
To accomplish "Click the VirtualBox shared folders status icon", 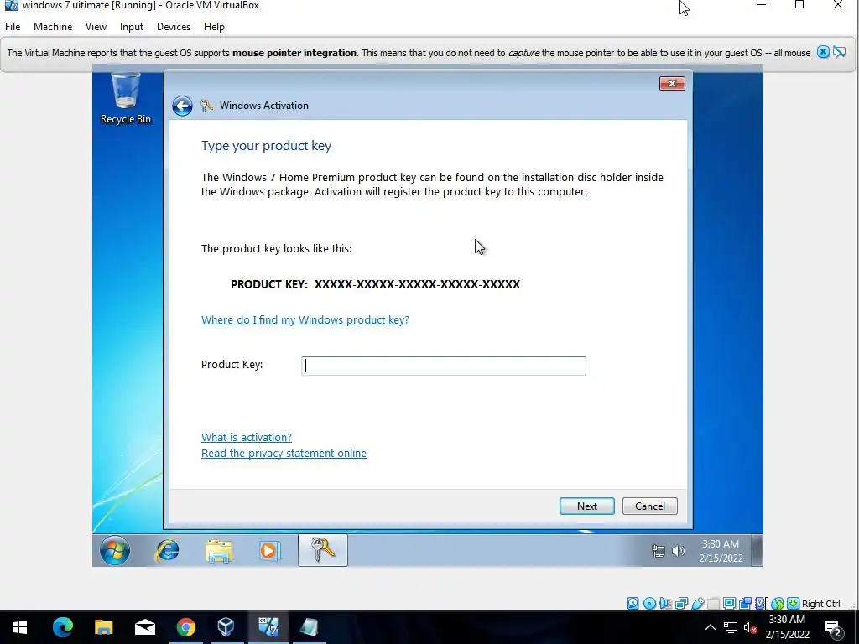I will [x=713, y=604].
